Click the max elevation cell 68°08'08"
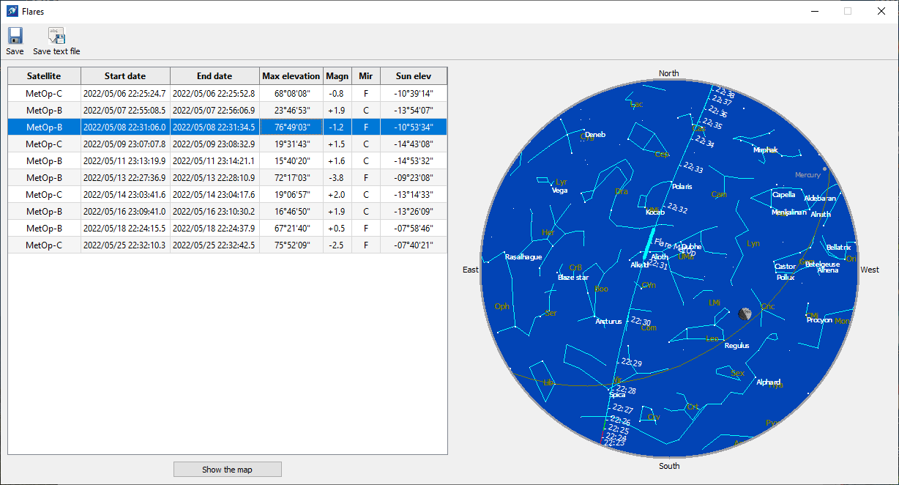This screenshot has height=485, width=899. point(291,94)
